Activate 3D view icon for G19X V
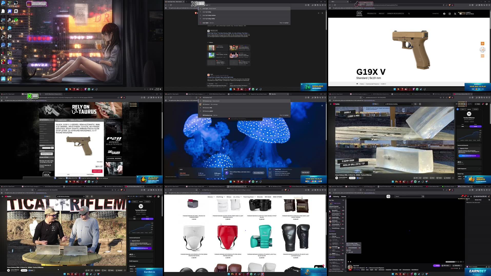This screenshot has width=491, height=276. (x=482, y=50)
